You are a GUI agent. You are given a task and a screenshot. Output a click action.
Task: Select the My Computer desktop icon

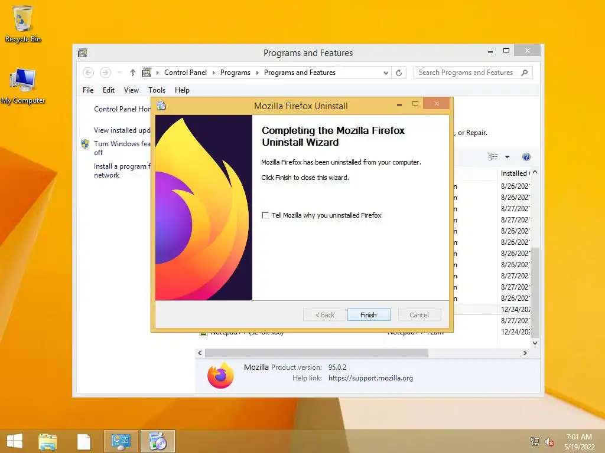tap(23, 86)
